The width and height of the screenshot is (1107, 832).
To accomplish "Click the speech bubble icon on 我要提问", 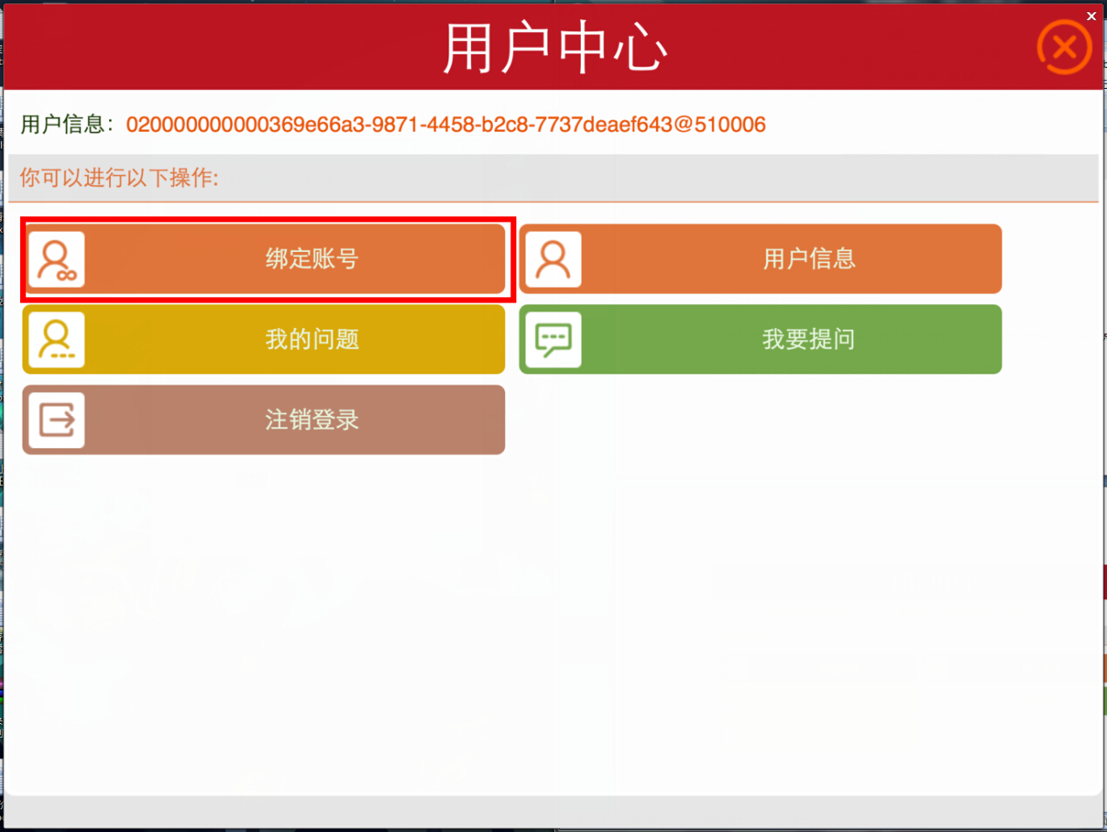I will click(553, 339).
